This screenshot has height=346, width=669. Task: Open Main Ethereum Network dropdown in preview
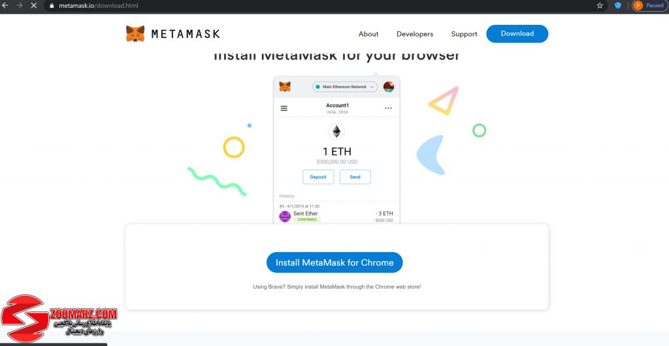coord(345,87)
